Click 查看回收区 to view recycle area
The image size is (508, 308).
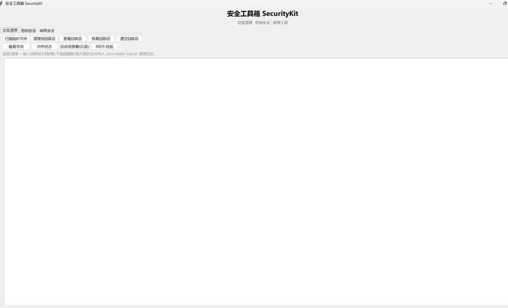73,39
